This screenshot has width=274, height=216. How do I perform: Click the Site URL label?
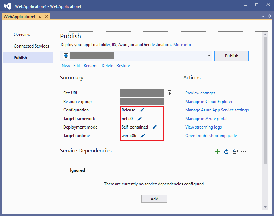pyautogui.click(x=71, y=93)
